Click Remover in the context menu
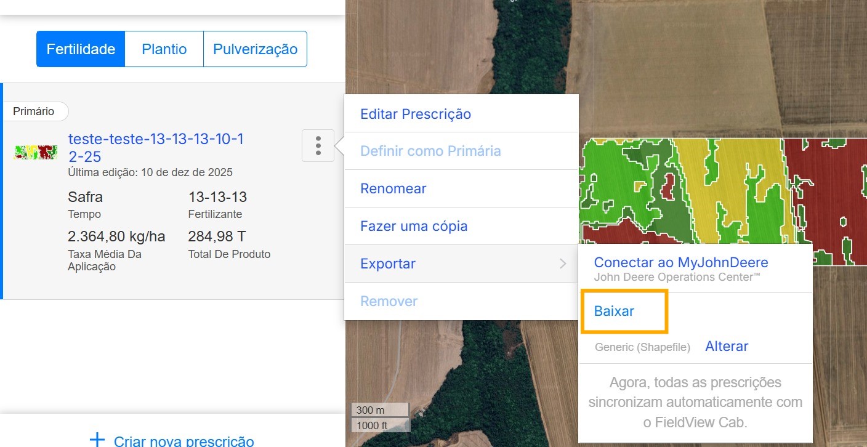 [x=389, y=301]
